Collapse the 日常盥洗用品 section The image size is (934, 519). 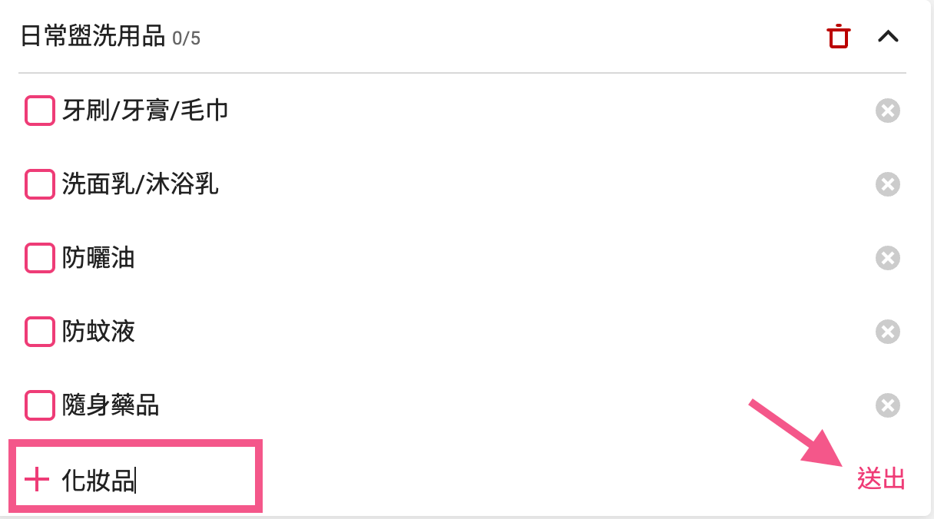pyautogui.click(x=888, y=36)
